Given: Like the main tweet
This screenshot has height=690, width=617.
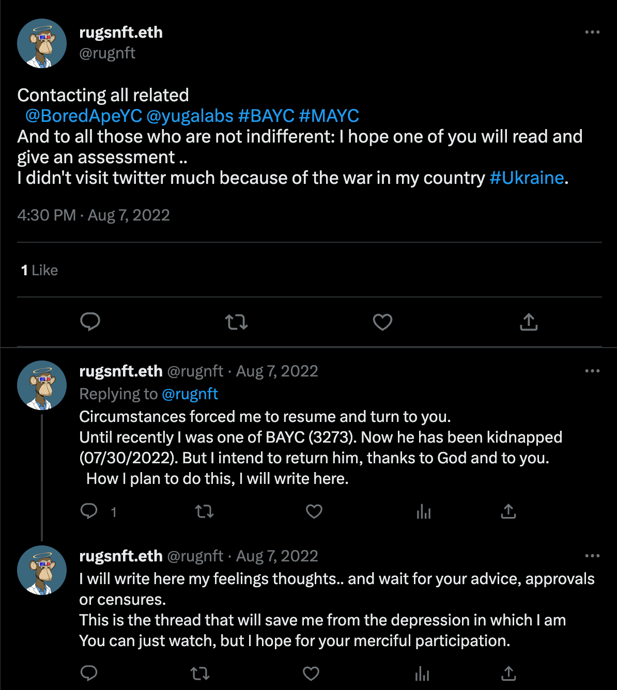Looking at the screenshot, I should (382, 322).
